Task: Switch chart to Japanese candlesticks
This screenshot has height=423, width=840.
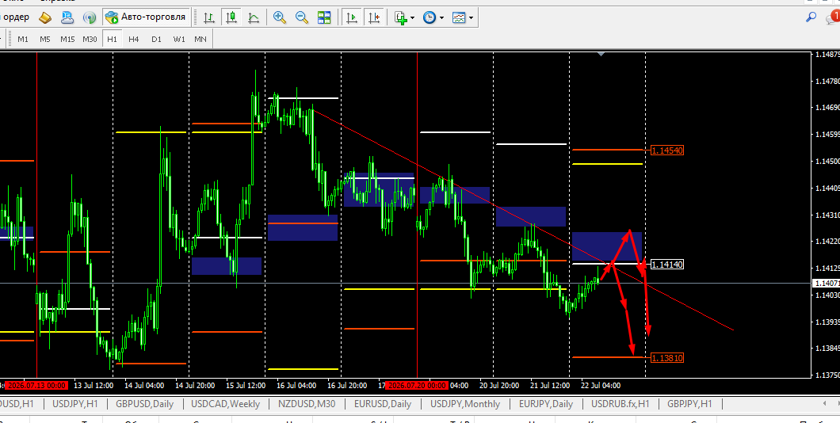Action: pos(231,17)
